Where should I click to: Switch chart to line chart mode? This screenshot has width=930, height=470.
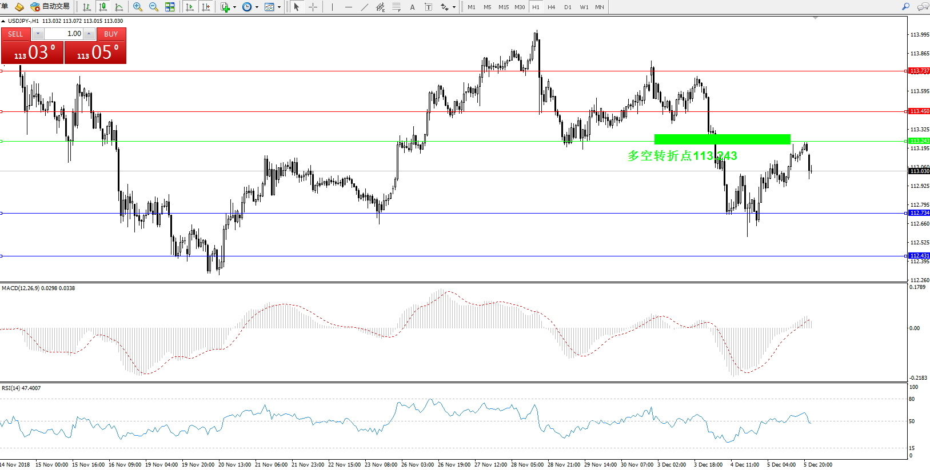[x=119, y=7]
